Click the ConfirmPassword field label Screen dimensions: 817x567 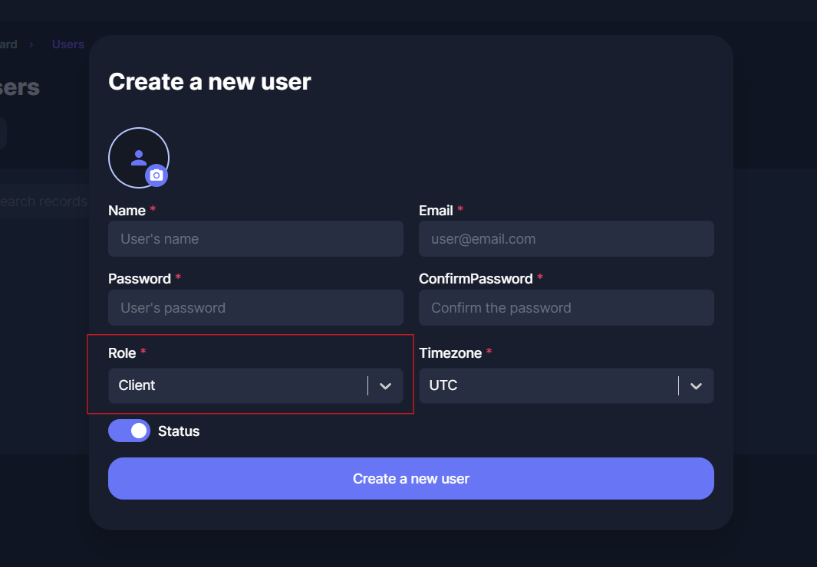coord(476,279)
